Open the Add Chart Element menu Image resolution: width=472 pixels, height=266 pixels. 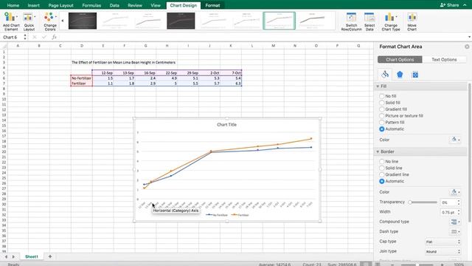tap(11, 21)
